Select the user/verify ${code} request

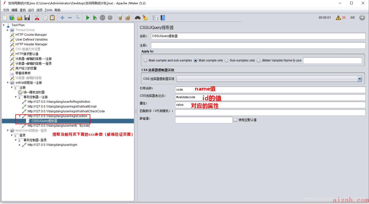(59, 126)
